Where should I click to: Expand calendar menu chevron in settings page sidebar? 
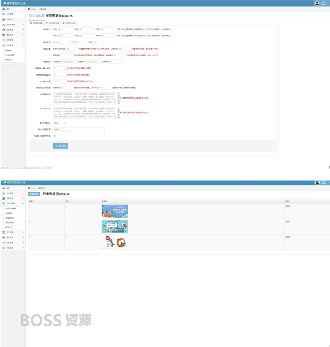[x=23, y=30]
